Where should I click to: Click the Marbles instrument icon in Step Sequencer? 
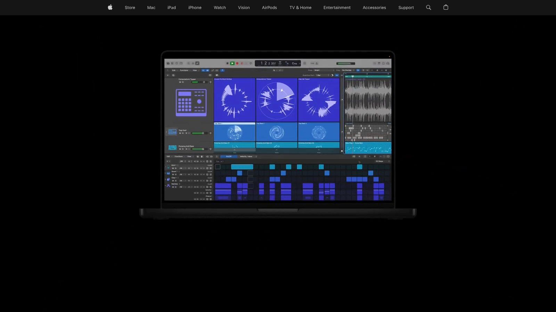pyautogui.click(x=168, y=185)
